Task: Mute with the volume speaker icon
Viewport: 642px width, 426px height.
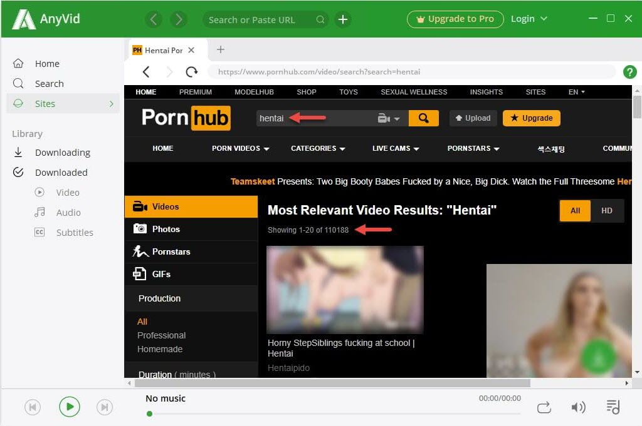Action: coord(578,407)
